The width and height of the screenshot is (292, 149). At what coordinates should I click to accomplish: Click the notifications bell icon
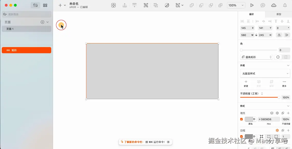[285, 5]
